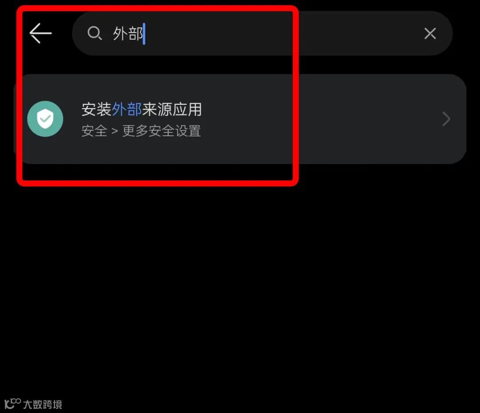Tap 安全 at the start of the subtitle
The image size is (480, 413).
[94, 131]
